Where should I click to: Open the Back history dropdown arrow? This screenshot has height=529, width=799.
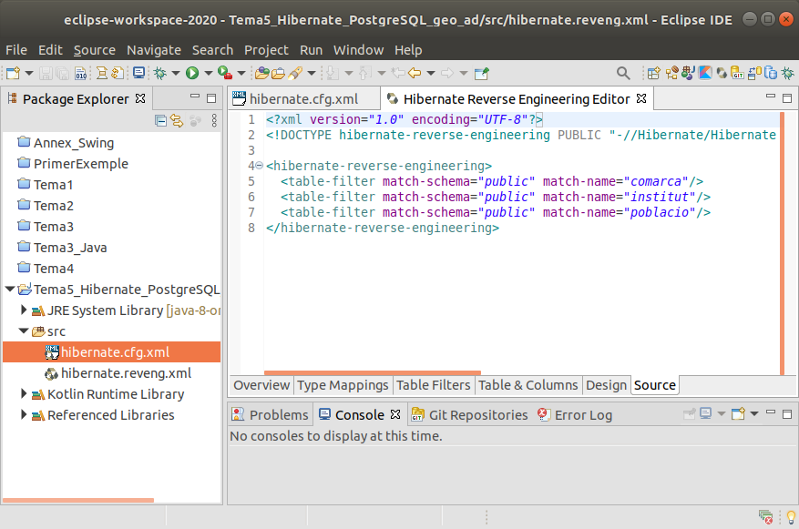click(x=431, y=74)
